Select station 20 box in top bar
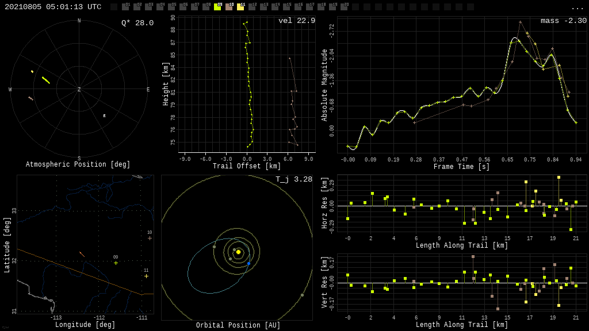Image resolution: width=589 pixels, height=331 pixels. pyautogui.click(x=344, y=7)
